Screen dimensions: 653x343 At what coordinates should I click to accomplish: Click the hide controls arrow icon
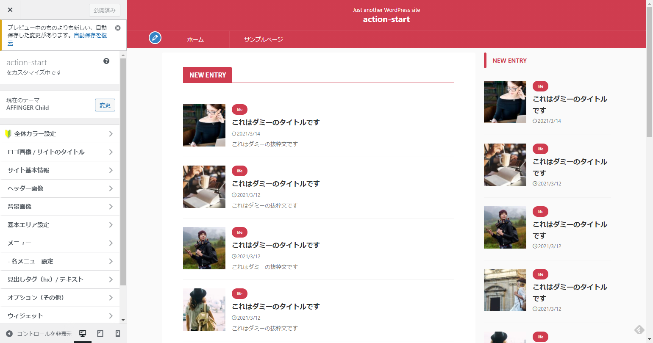9,334
